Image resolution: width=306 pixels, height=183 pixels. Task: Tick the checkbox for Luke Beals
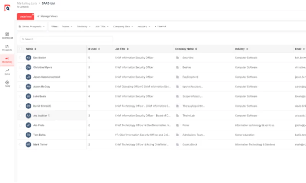click(x=20, y=96)
